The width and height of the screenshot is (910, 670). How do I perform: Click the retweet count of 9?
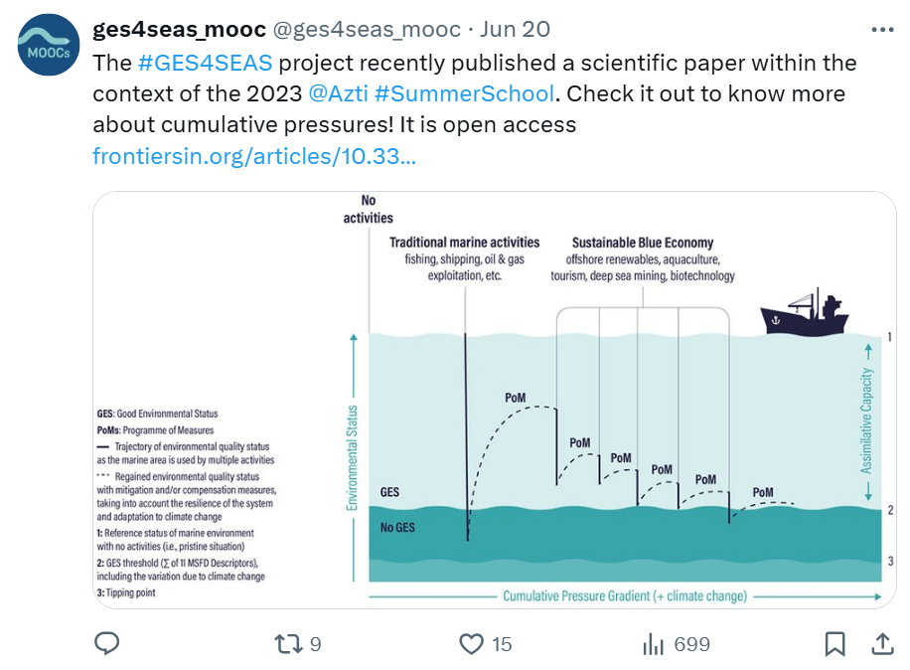(x=315, y=644)
